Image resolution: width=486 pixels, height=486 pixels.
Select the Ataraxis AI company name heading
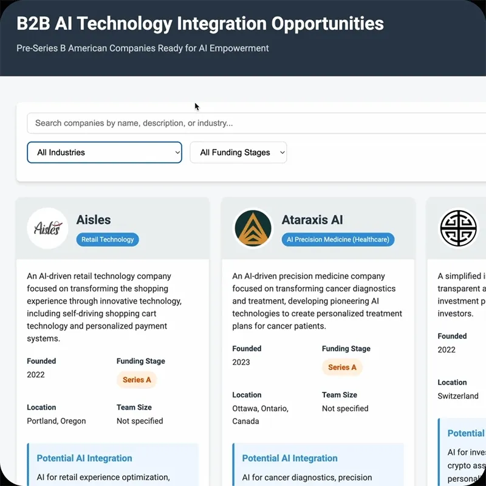(312, 220)
